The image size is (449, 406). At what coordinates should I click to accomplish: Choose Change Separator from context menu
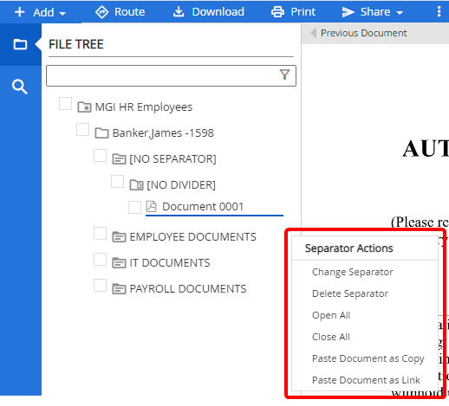coord(353,272)
